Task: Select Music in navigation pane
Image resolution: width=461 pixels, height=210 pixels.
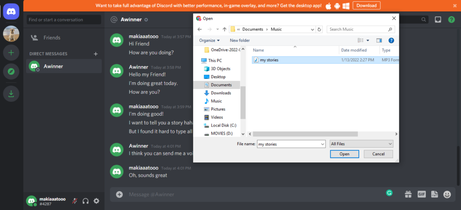Action: (x=212, y=101)
